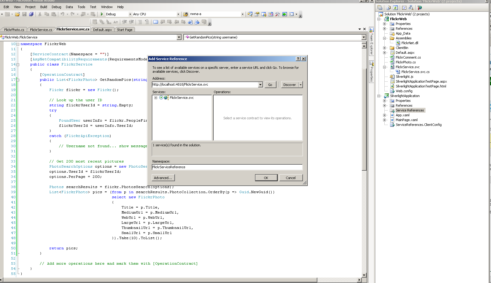This screenshot has width=491, height=283.
Task: Click the Comment out selected lines icon
Action: click(140, 22)
